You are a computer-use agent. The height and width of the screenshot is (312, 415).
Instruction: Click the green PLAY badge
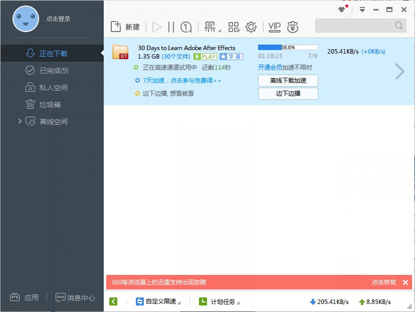[205, 57]
